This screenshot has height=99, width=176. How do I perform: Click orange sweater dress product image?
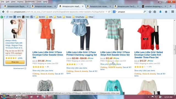(x=46, y=34)
